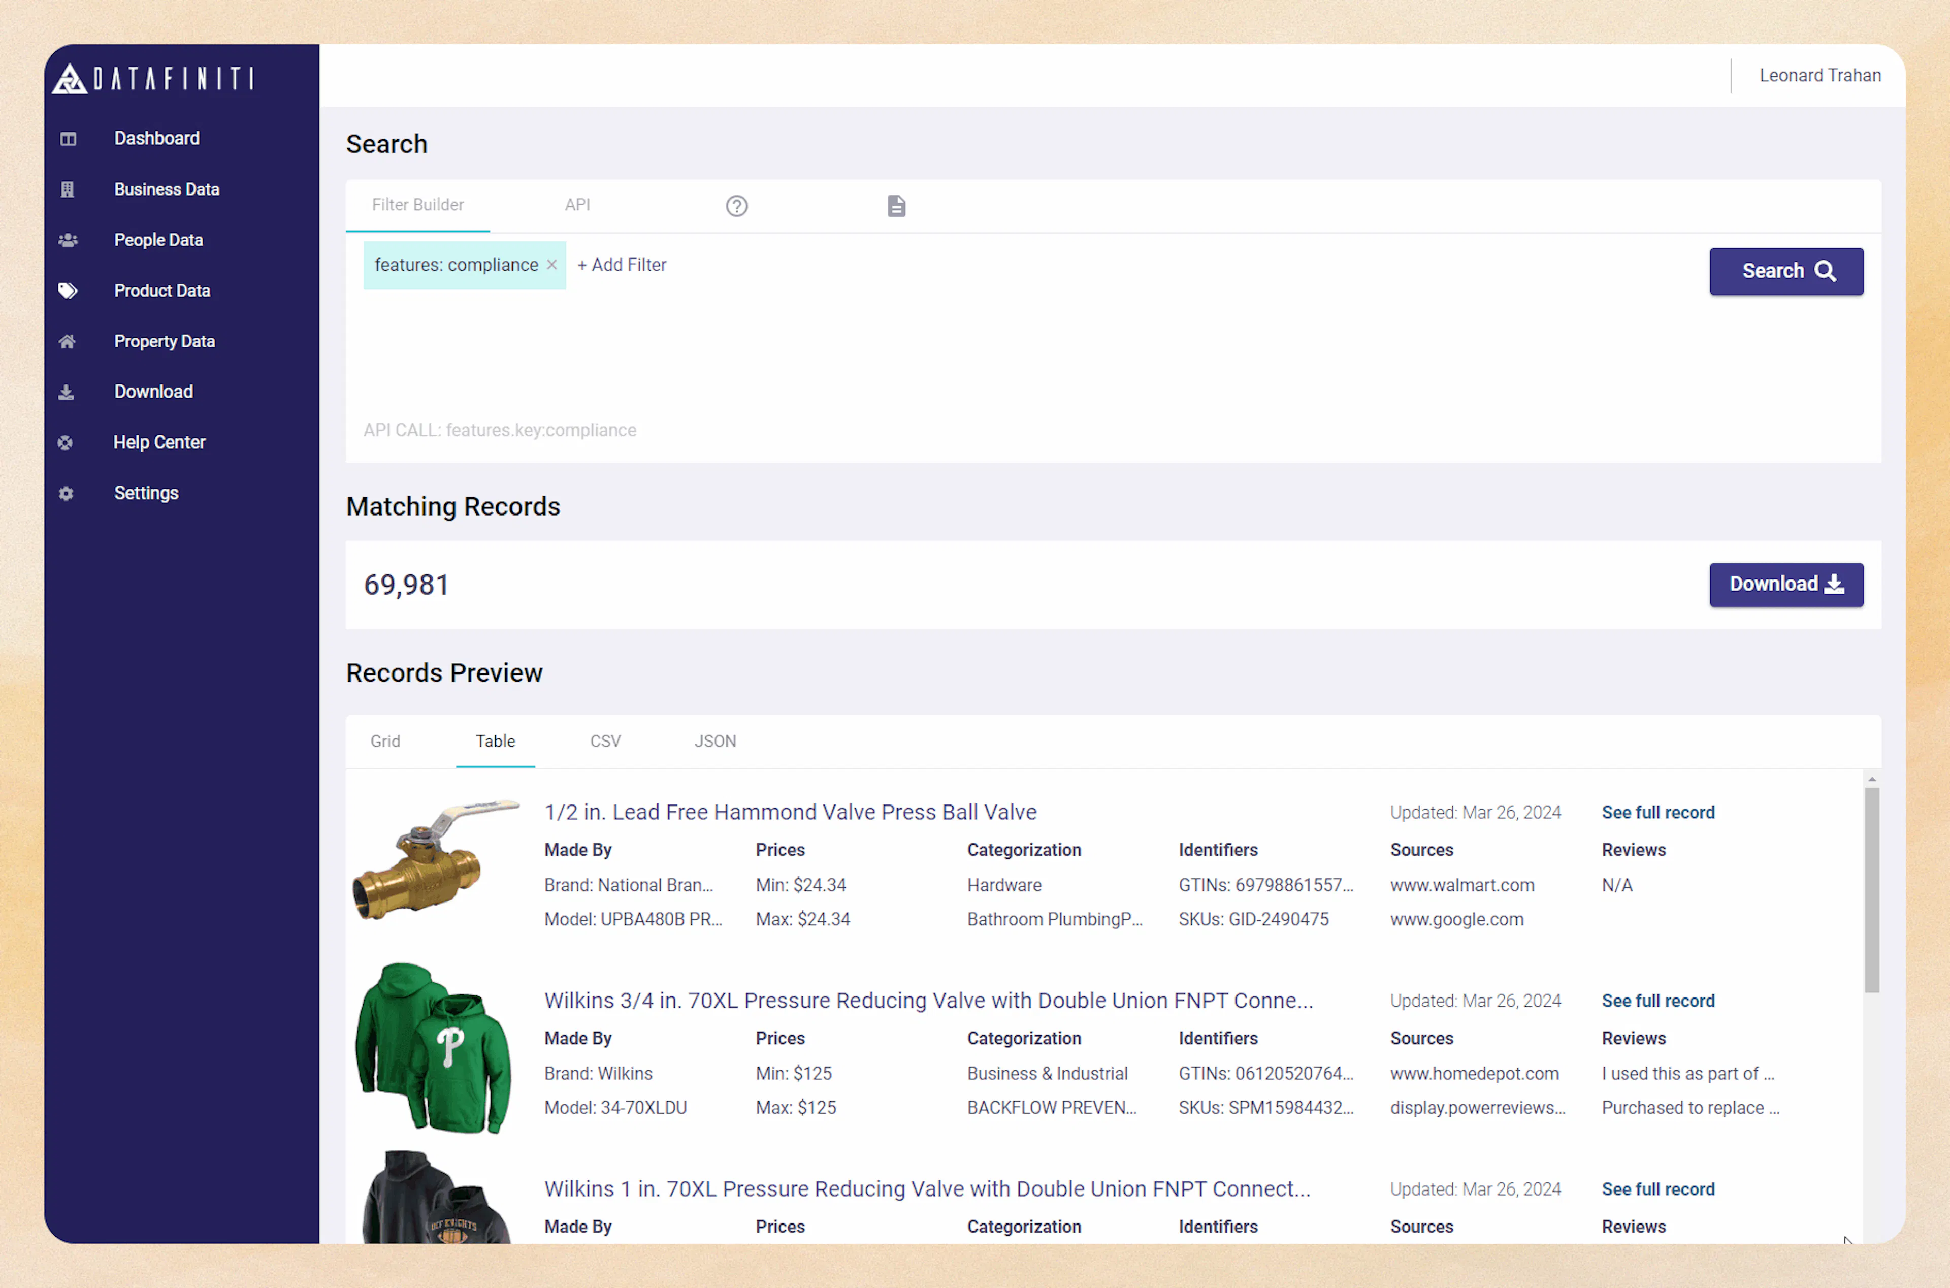Switch to the JSON preview tab
Screen dimensions: 1950x1288
[714, 741]
